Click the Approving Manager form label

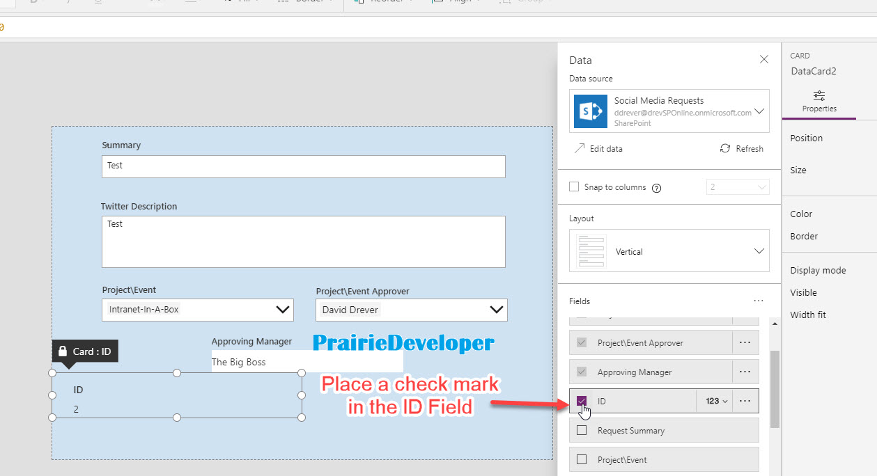tap(252, 342)
